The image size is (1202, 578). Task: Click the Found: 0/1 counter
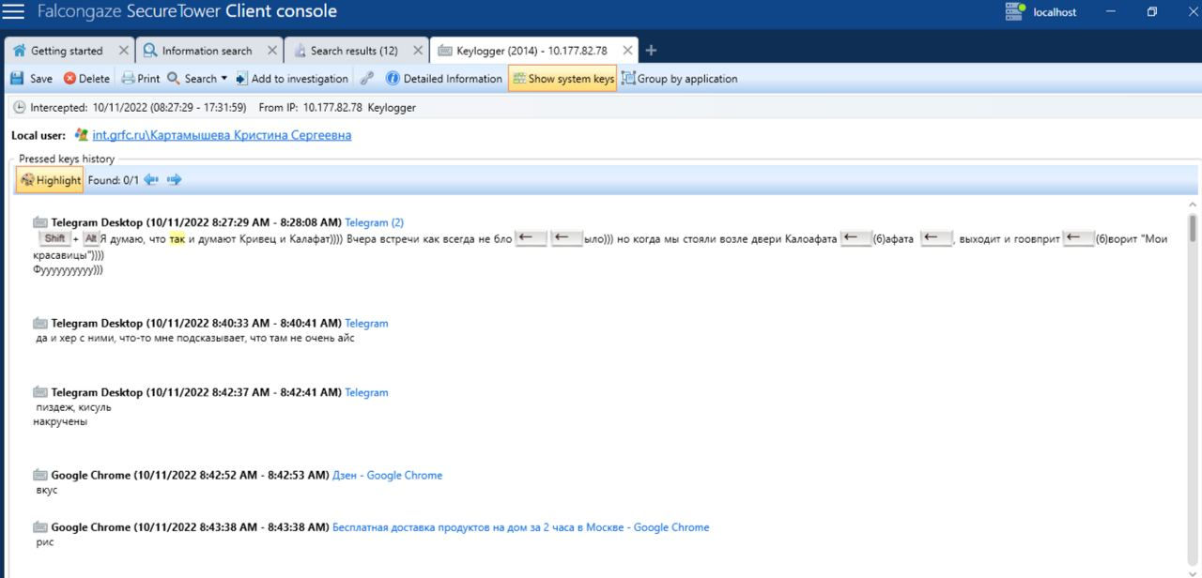[114, 180]
